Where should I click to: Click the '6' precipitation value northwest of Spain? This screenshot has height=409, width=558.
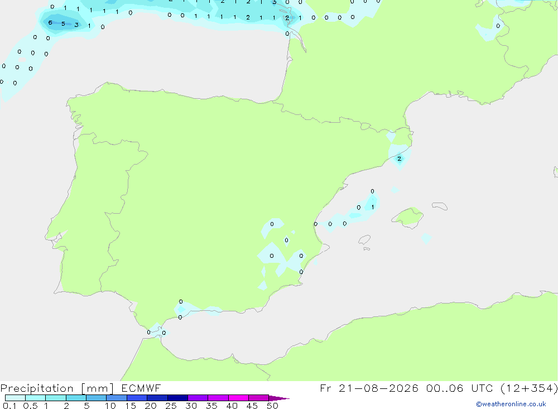tap(50, 23)
